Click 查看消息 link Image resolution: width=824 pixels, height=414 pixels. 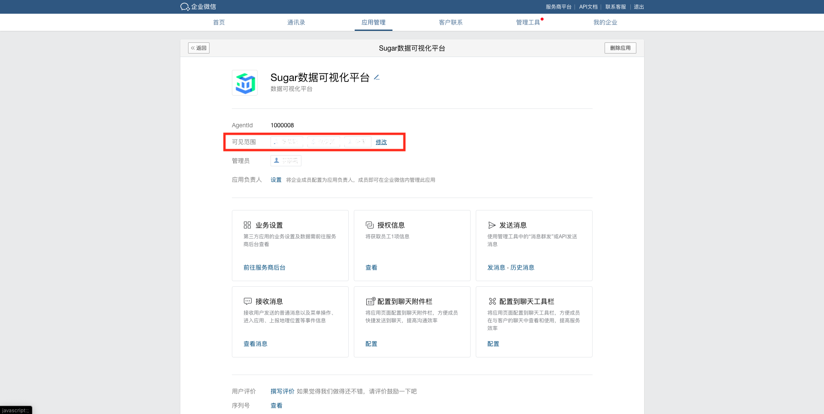[255, 344]
